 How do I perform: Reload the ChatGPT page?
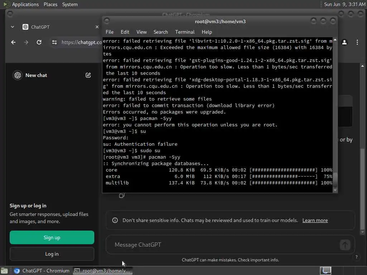click(39, 42)
